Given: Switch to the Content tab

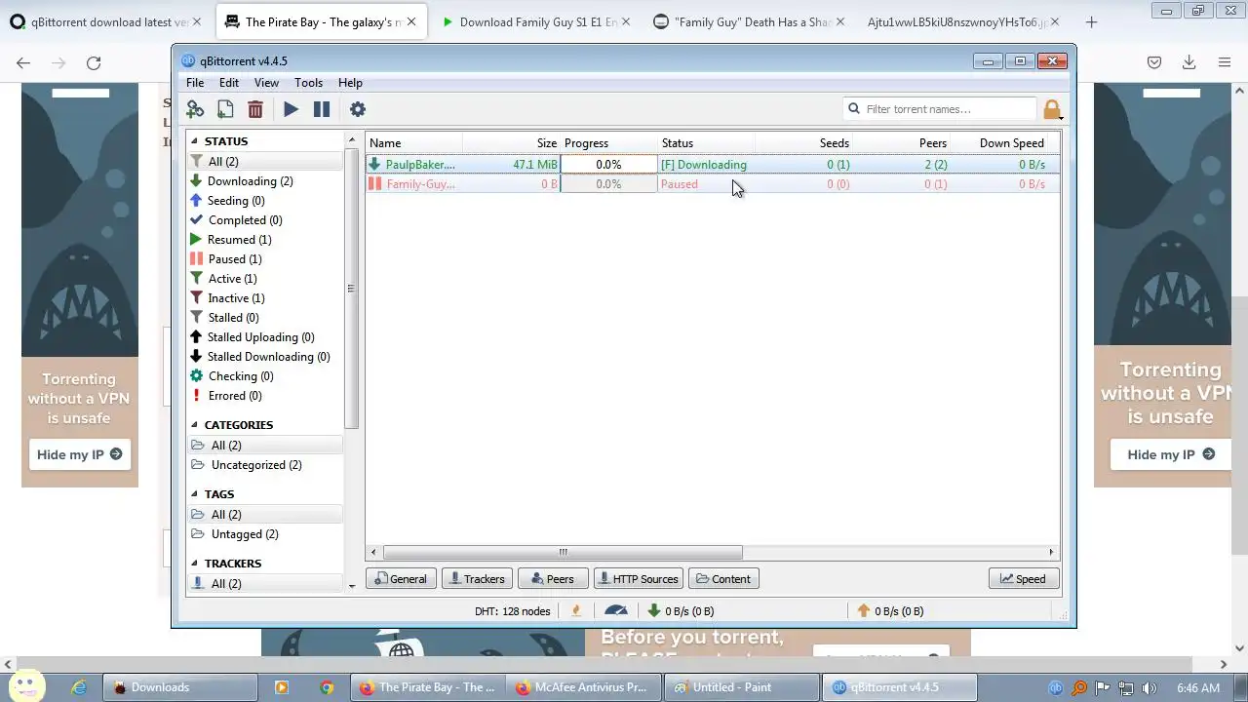Looking at the screenshot, I should [723, 578].
